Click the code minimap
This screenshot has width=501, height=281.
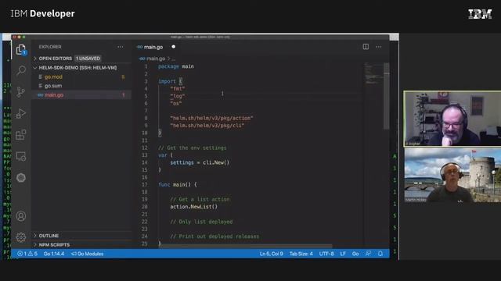373,74
